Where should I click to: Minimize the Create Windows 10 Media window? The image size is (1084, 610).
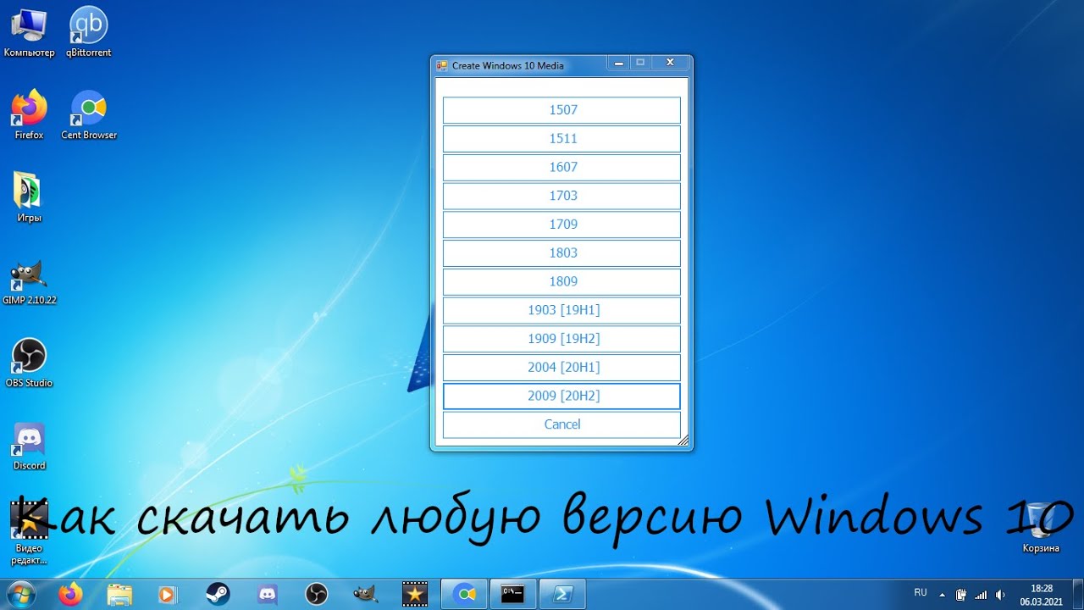pyautogui.click(x=619, y=62)
